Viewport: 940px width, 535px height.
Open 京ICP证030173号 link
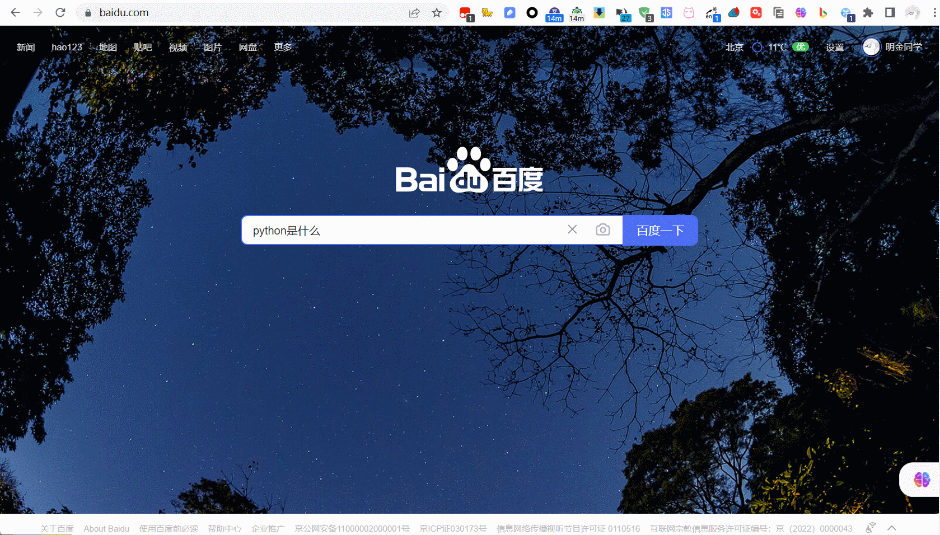coord(453,528)
